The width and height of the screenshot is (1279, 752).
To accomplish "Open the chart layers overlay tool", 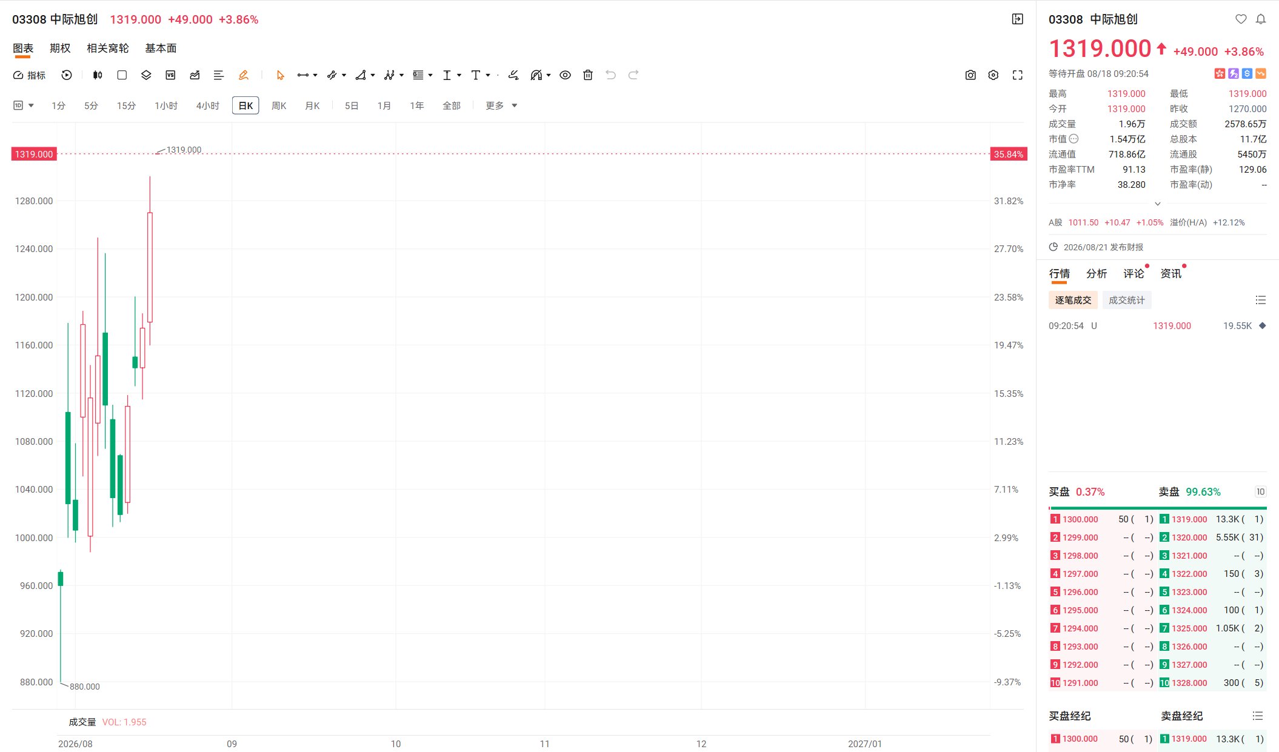I will pos(146,75).
